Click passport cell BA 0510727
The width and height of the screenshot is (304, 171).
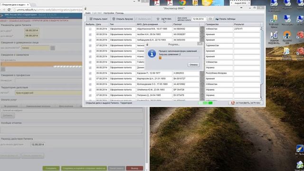[186, 79]
